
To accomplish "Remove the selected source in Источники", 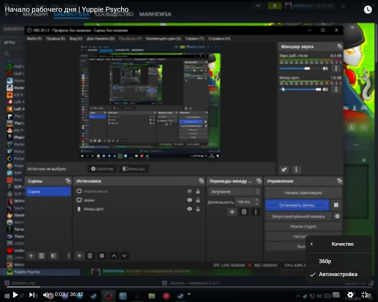I will point(90,256).
